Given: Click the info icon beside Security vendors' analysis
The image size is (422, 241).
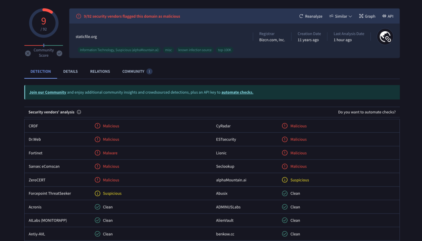Looking at the screenshot, I should [79, 112].
